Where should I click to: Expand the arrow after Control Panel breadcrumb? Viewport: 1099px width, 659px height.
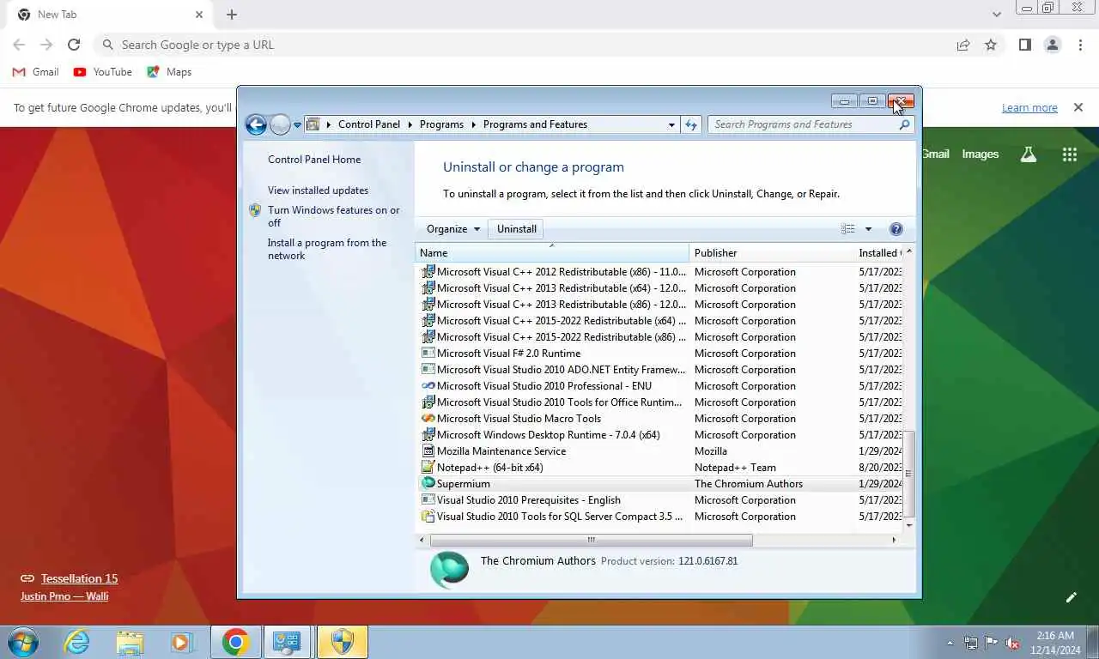(x=410, y=125)
